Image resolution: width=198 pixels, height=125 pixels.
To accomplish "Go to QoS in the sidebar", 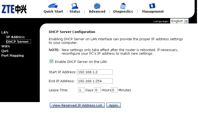I will pos(5,51).
